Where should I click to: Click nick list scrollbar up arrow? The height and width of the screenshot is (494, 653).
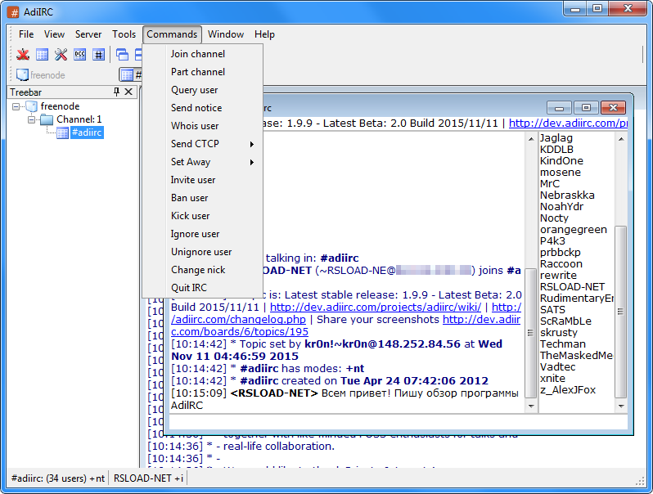click(621, 138)
